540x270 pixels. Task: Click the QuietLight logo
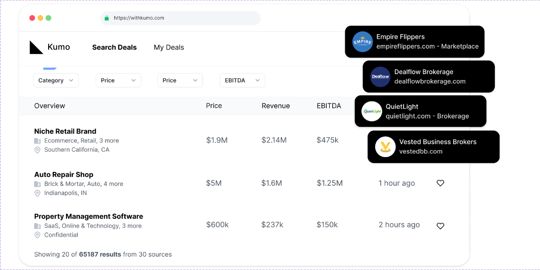(372, 112)
